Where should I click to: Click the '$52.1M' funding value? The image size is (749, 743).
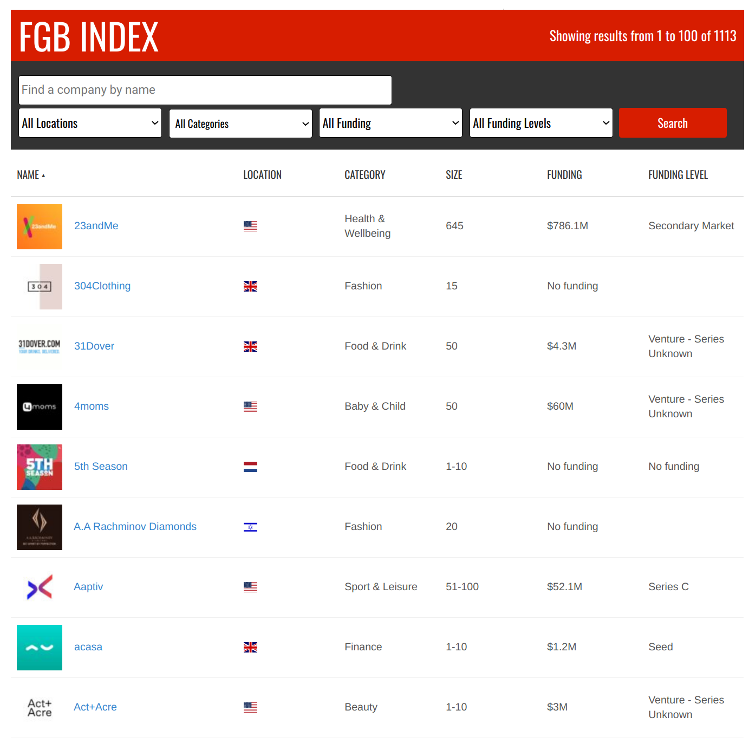coord(564,587)
